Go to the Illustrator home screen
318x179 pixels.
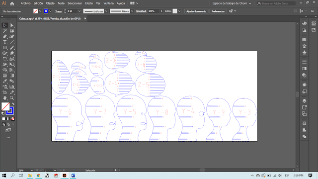[12, 3]
